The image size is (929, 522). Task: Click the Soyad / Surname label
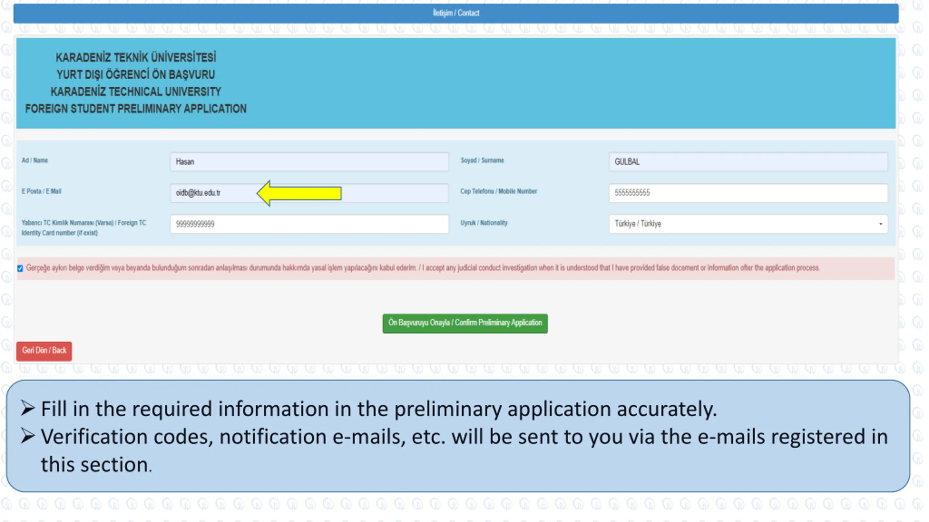click(x=482, y=160)
